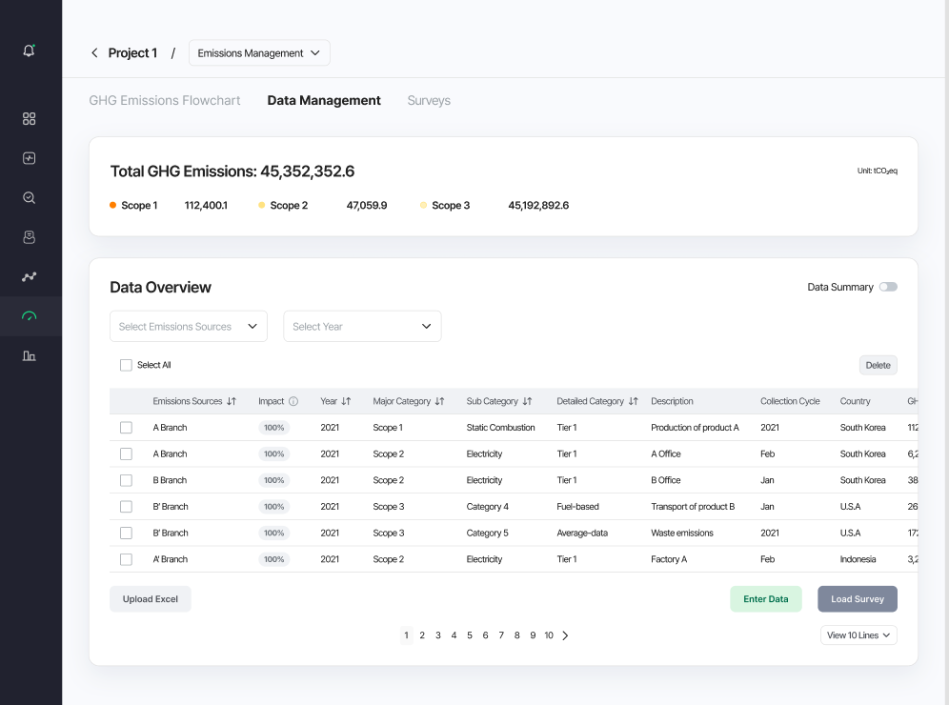Open the dashboard grid icon in sidebar
Screen dimensions: 949x705
(29, 118)
